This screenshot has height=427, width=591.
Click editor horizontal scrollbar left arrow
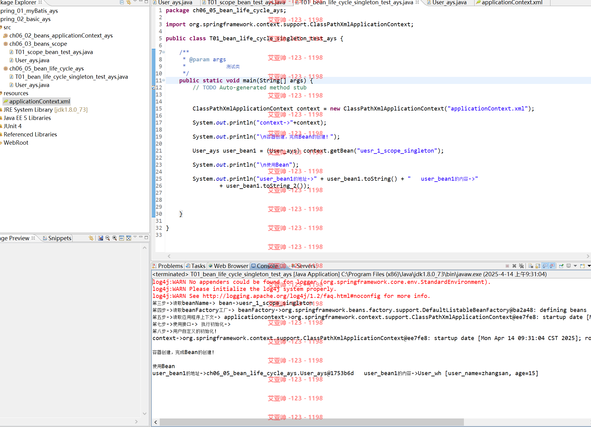(169, 256)
